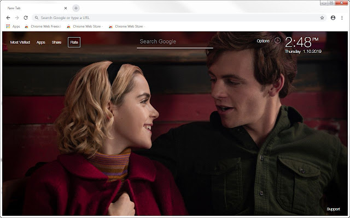350x218 pixels.
Task: Open the Apps menu on the new tab page
Action: (41, 43)
